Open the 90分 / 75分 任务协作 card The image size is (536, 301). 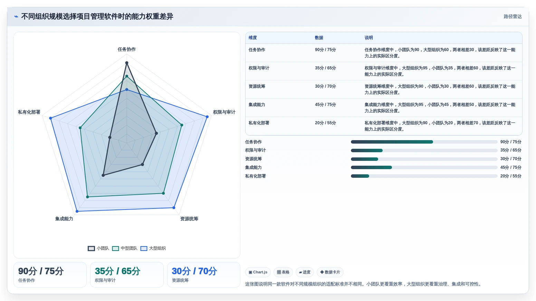(x=50, y=275)
